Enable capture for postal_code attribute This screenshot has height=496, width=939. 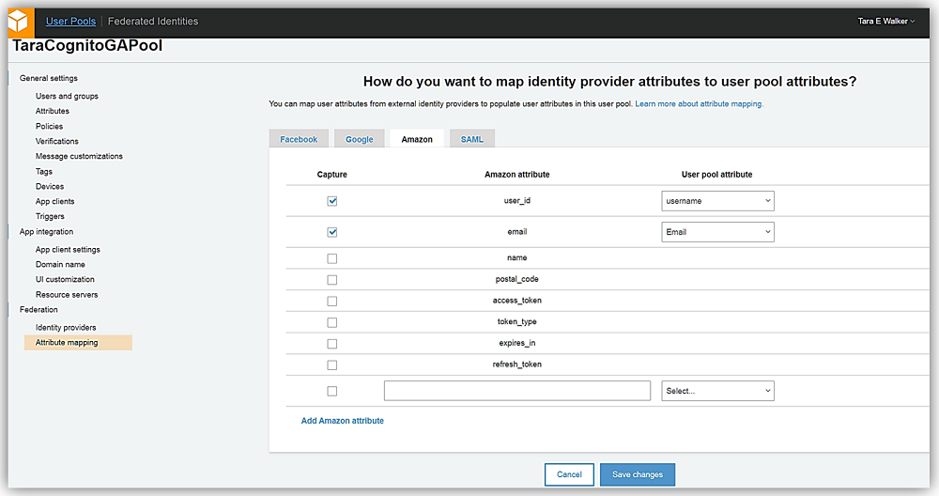point(332,280)
